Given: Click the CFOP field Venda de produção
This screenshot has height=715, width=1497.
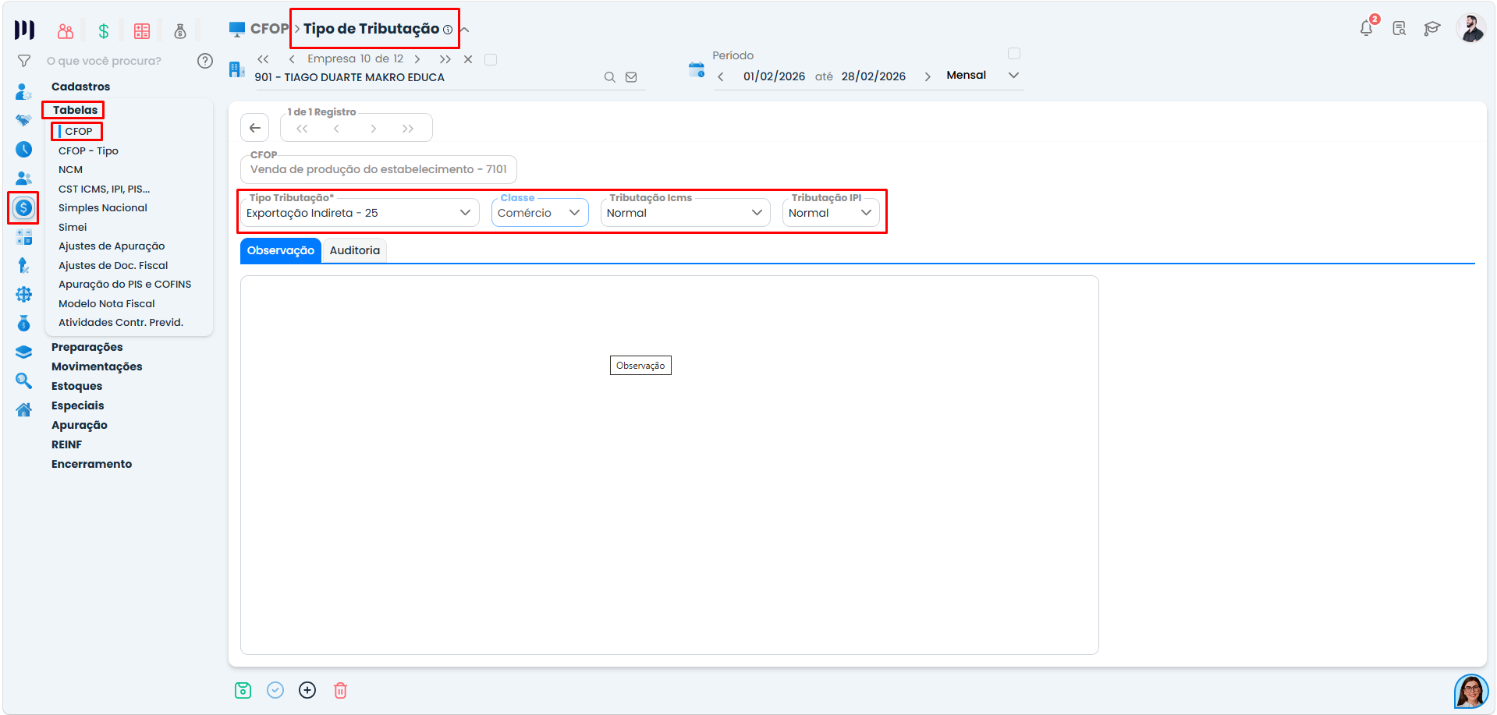Looking at the screenshot, I should coord(378,169).
